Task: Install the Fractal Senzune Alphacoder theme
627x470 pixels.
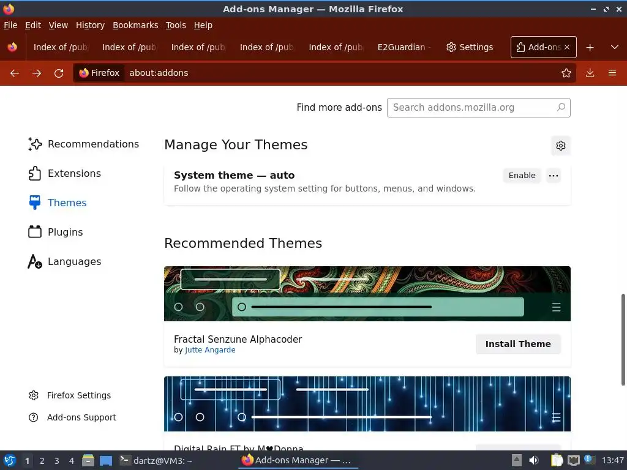Action: 518,344
